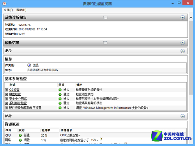
Task: Click the vertical scrollbar thumb
Action: coord(191,58)
